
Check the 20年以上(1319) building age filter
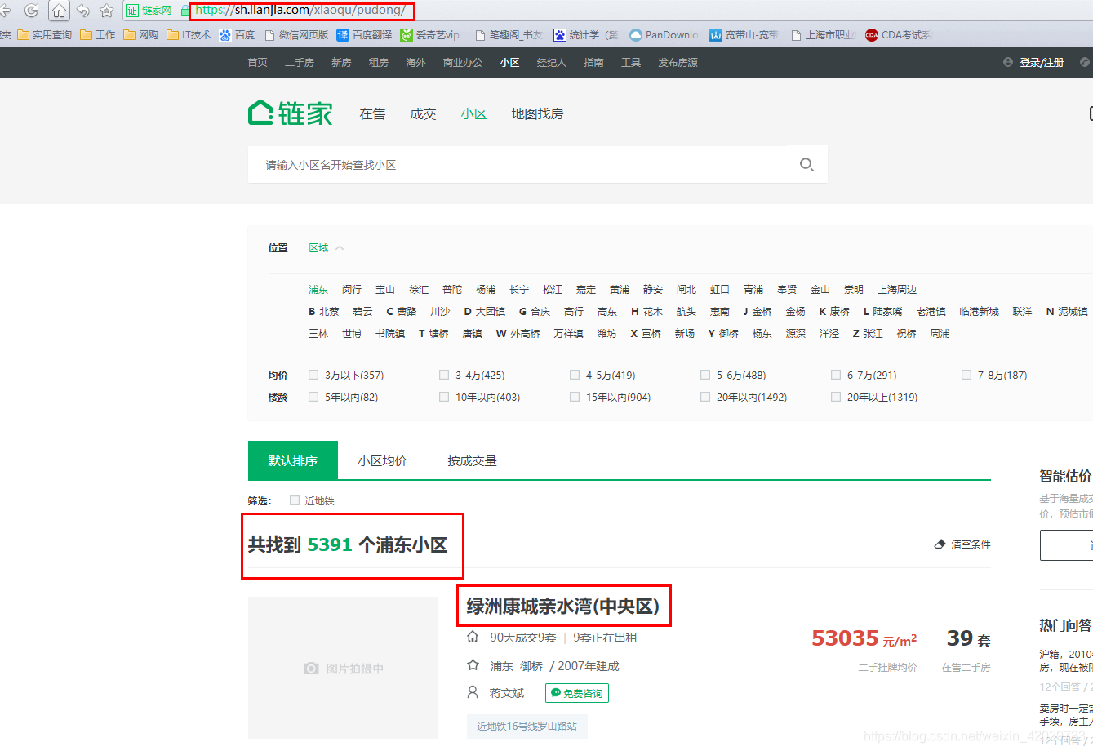tap(836, 397)
